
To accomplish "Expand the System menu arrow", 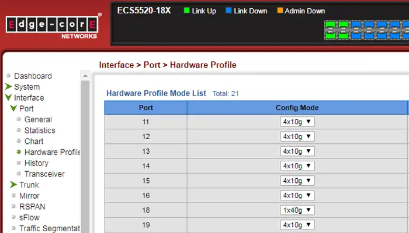I will tap(8, 87).
